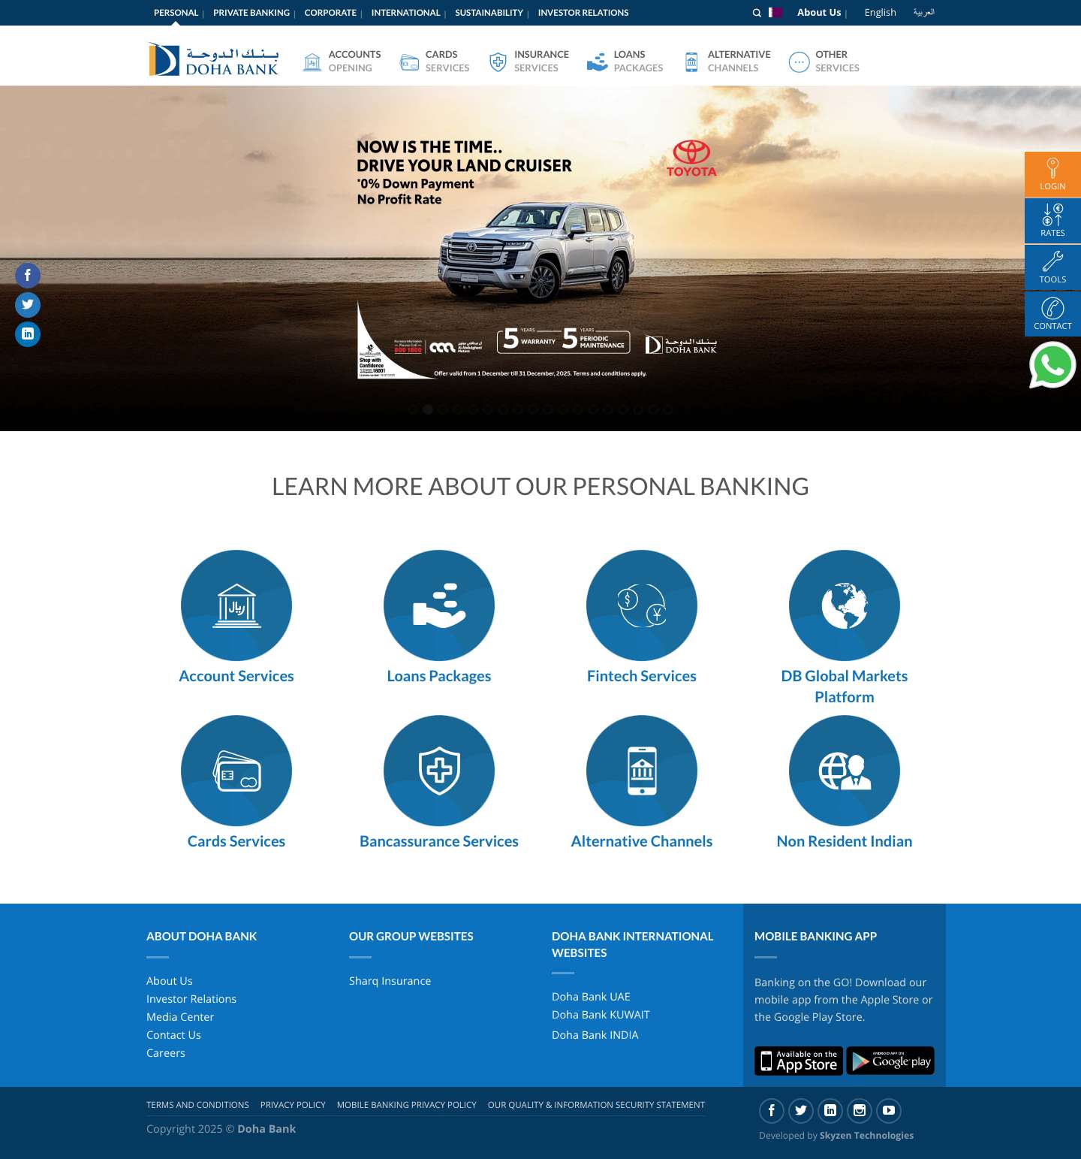The width and height of the screenshot is (1081, 1159).
Task: Open the Careers footer link
Action: (165, 1052)
